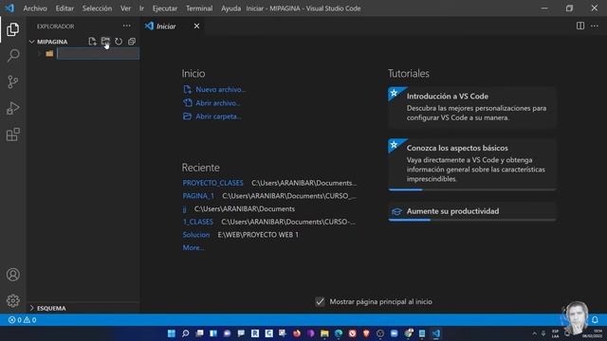Open editor more actions menu (three dots)
This screenshot has width=607, height=341.
(x=595, y=26)
